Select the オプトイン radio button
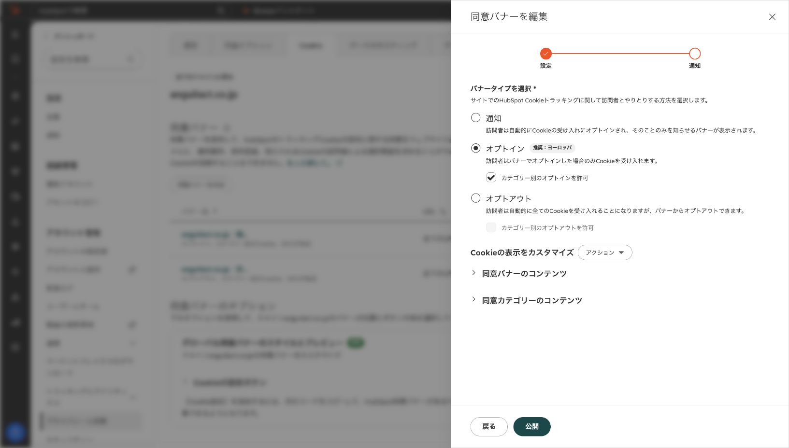 tap(476, 148)
